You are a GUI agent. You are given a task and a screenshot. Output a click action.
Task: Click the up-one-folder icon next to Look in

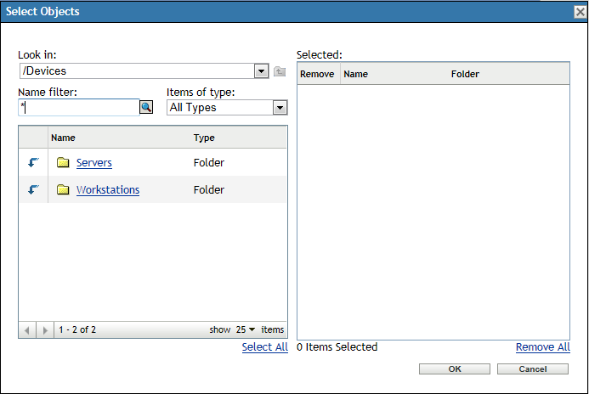pyautogui.click(x=280, y=71)
